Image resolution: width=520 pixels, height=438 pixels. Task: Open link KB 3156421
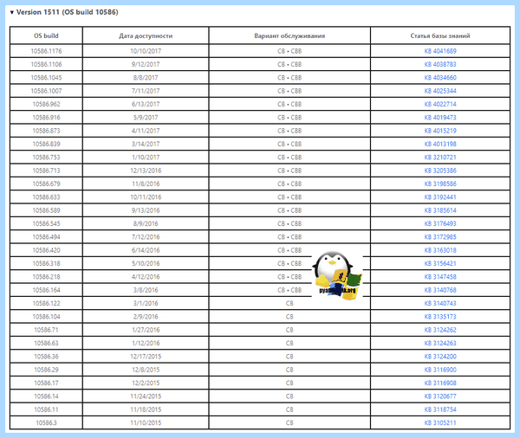pos(440,263)
